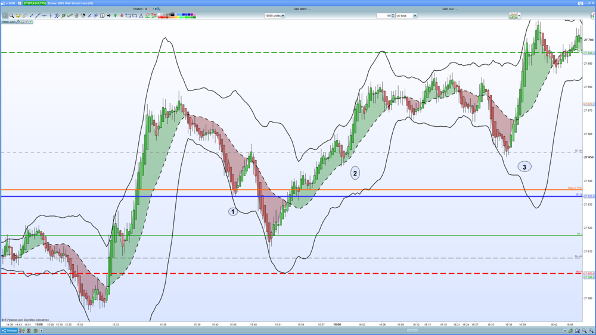Click the 15:00 time axis label

pyautogui.click(x=39, y=325)
